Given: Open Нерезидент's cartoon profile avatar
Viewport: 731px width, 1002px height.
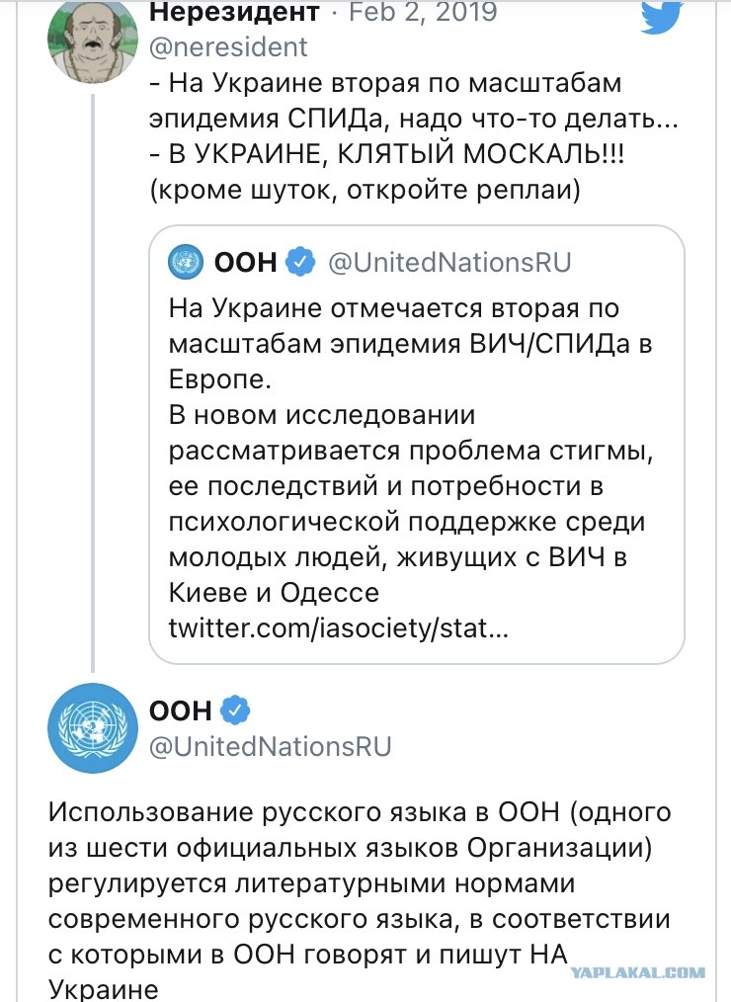Looking at the screenshot, I should point(93,41).
